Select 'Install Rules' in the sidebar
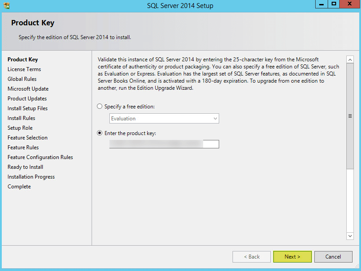This screenshot has width=361, height=271. click(x=21, y=118)
